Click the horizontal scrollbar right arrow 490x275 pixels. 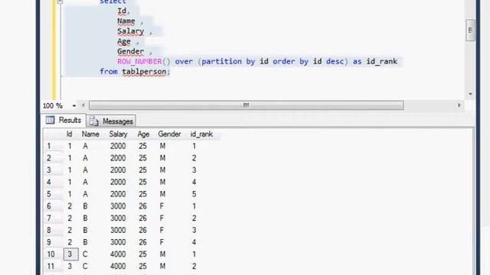click(x=459, y=105)
